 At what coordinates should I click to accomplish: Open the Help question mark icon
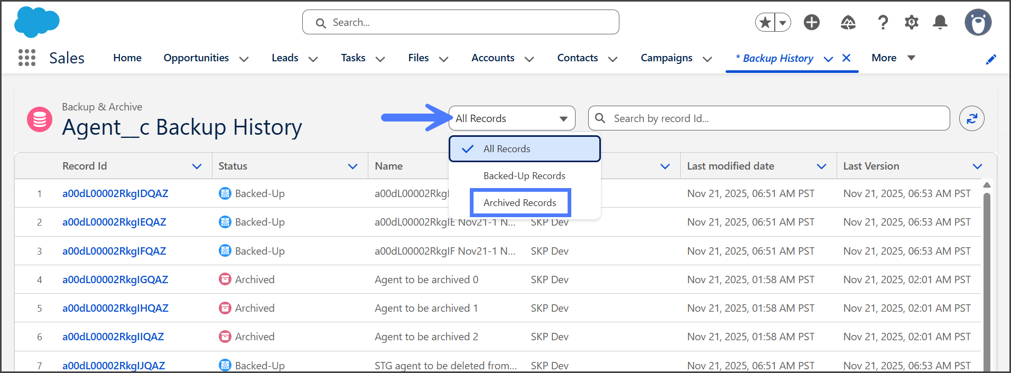pyautogui.click(x=883, y=22)
